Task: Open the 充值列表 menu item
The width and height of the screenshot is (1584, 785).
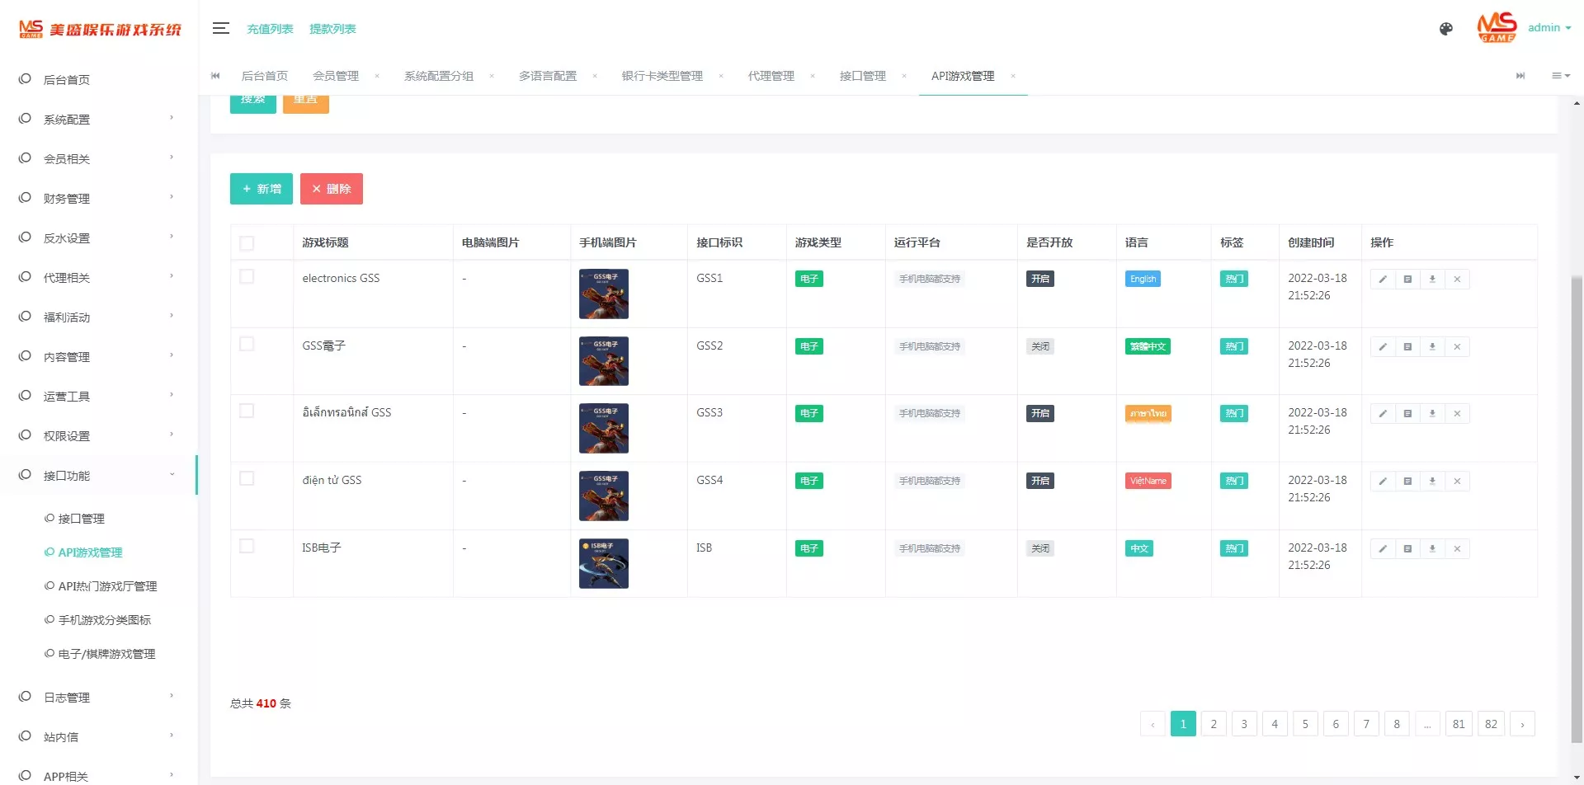Action: point(271,28)
